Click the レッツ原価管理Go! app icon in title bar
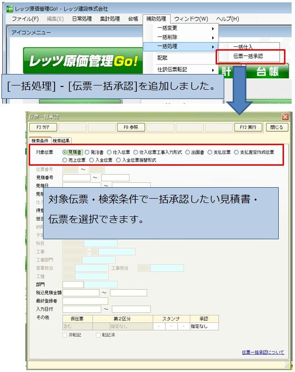 tap(10, 9)
